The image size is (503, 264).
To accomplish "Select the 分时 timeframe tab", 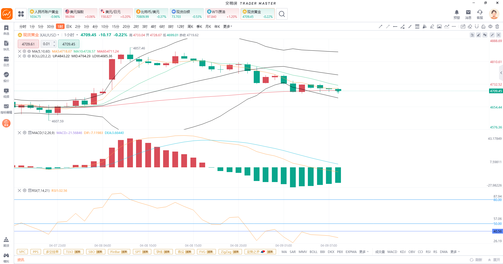I will [23, 27].
